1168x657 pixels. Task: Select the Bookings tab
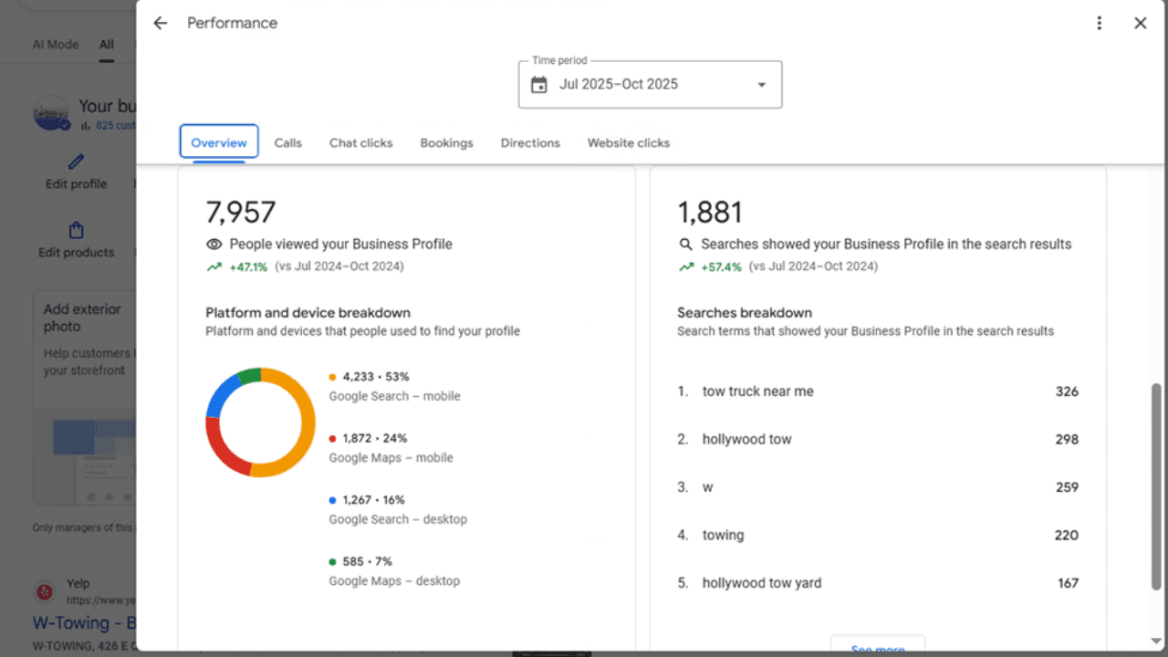pyautogui.click(x=446, y=142)
